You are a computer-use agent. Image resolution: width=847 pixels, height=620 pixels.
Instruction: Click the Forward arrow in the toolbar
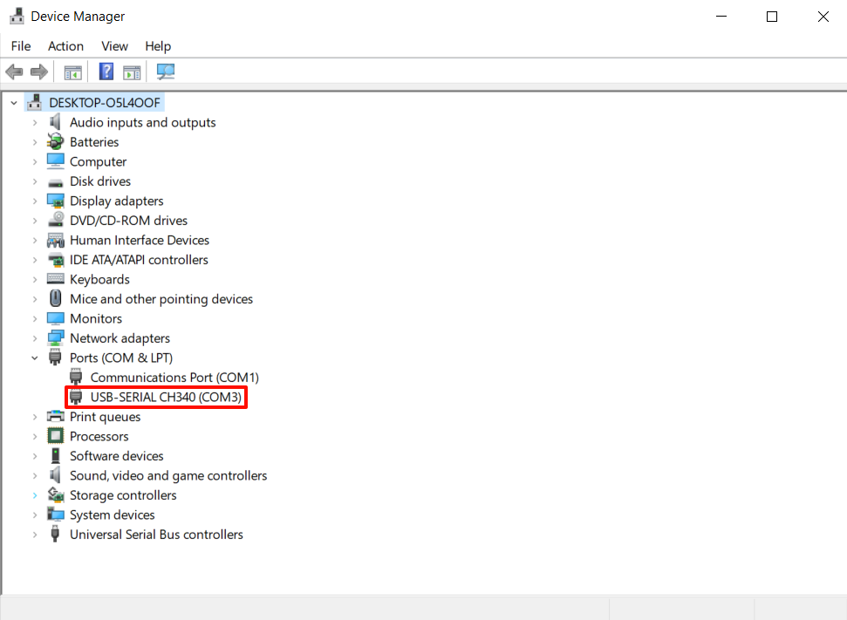pyautogui.click(x=39, y=72)
